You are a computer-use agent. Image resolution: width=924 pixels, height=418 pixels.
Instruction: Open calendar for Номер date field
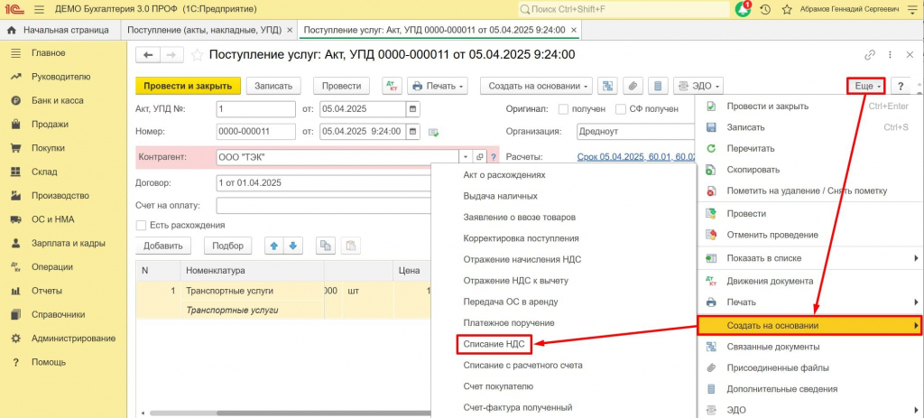coord(412,132)
